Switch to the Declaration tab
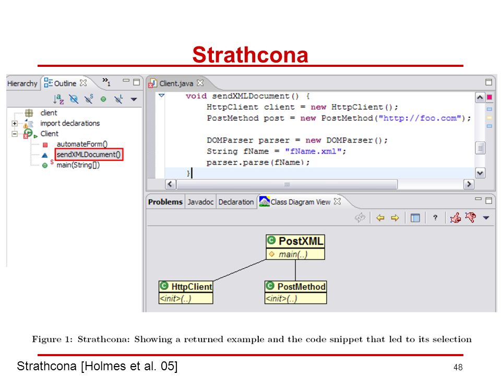501x376 pixels. tap(236, 202)
